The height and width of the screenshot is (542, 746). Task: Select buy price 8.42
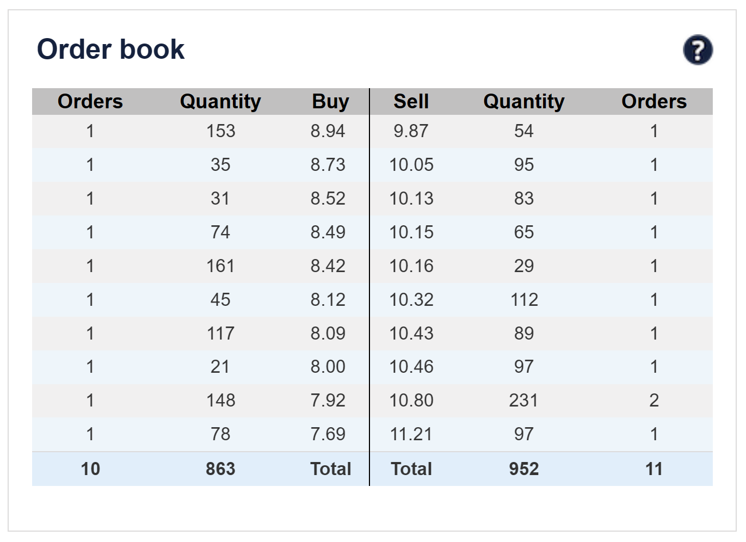click(x=328, y=266)
